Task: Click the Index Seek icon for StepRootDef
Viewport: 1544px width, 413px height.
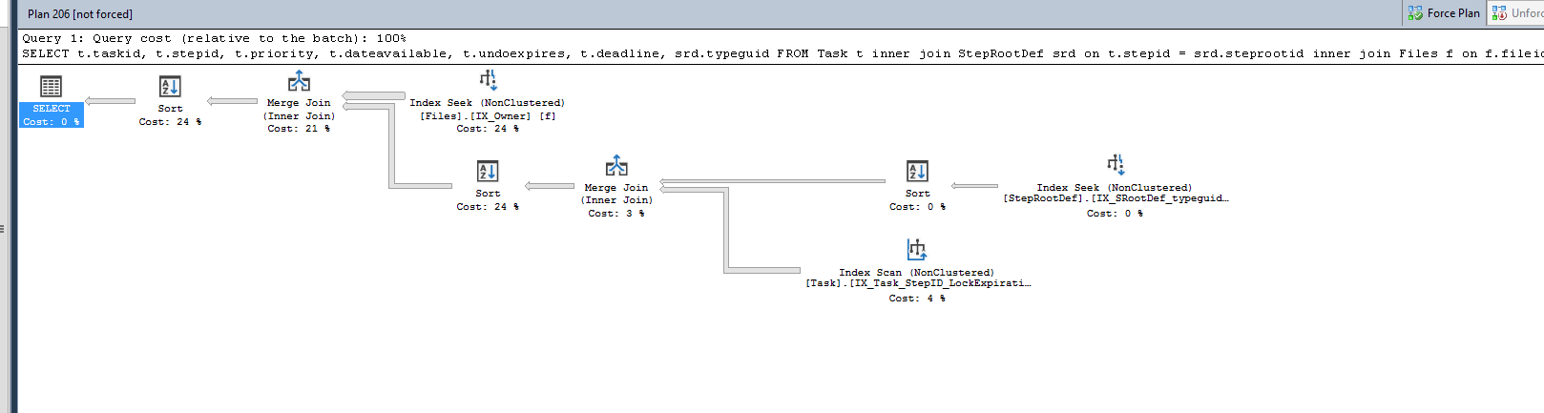Action: [x=1115, y=165]
